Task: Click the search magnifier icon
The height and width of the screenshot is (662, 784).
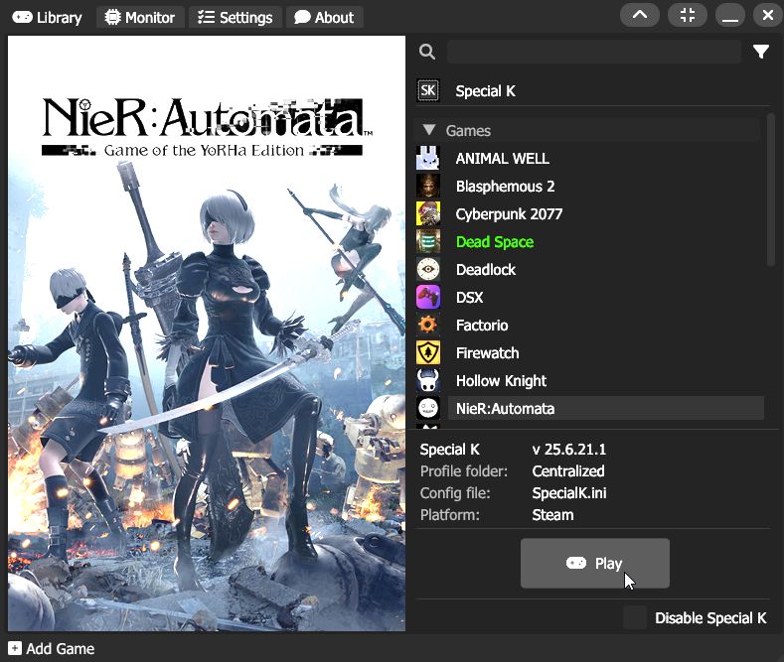Action: pyautogui.click(x=427, y=52)
